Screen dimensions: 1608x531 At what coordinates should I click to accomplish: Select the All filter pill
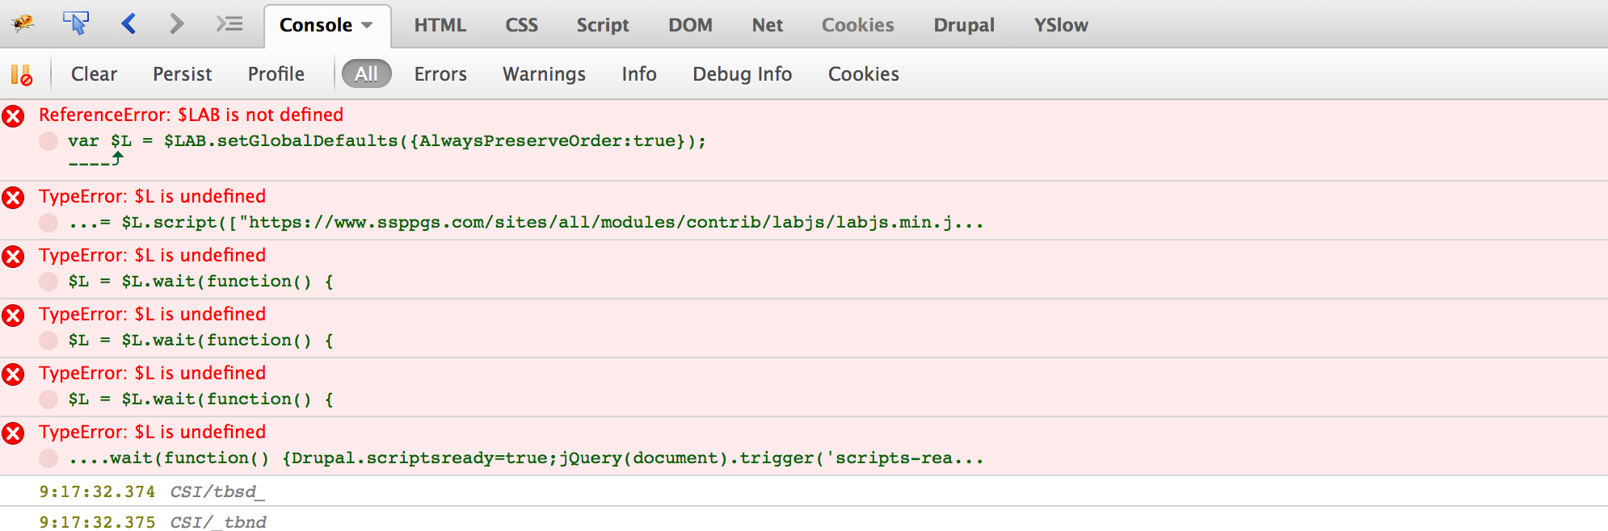366,73
